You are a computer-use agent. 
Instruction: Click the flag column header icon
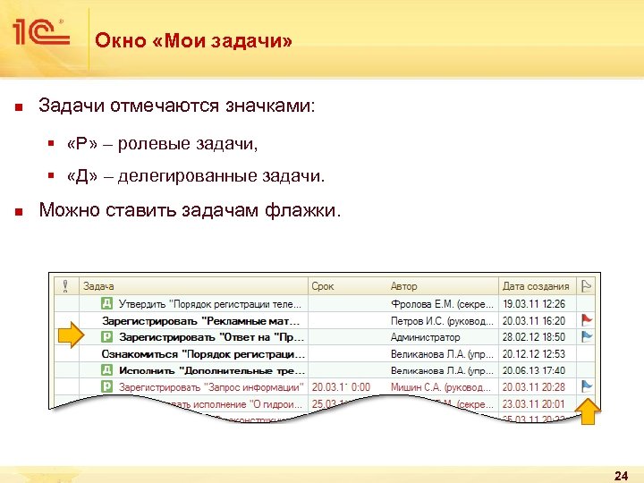pos(586,286)
